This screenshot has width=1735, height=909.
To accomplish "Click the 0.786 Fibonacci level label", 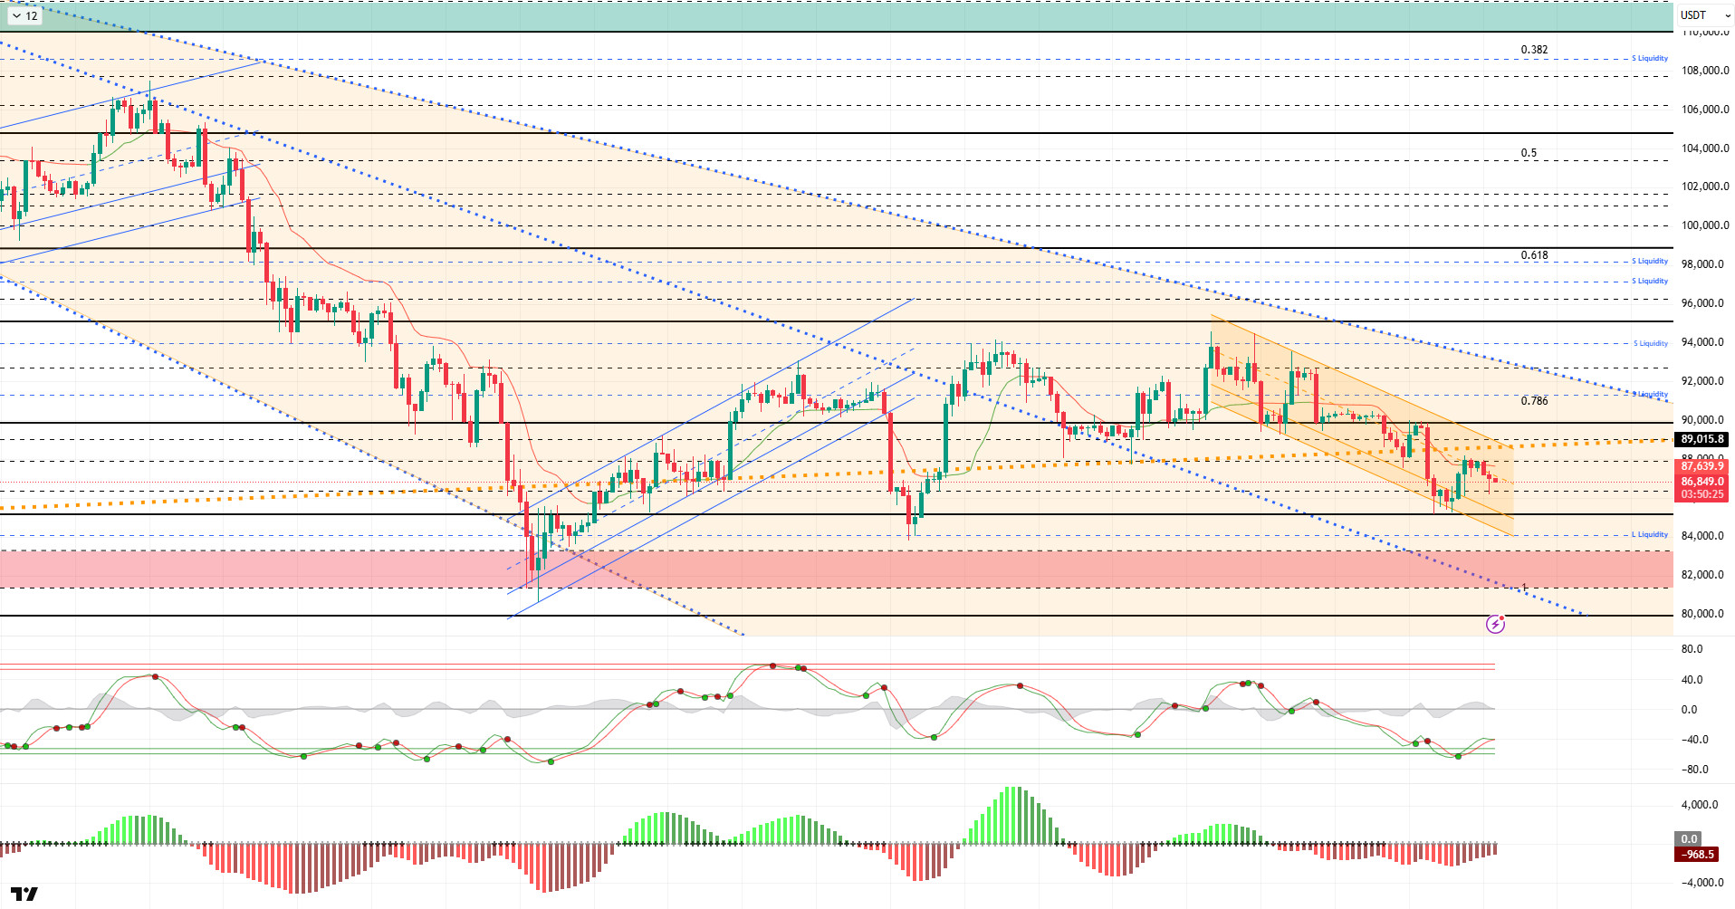I will pos(1534,400).
